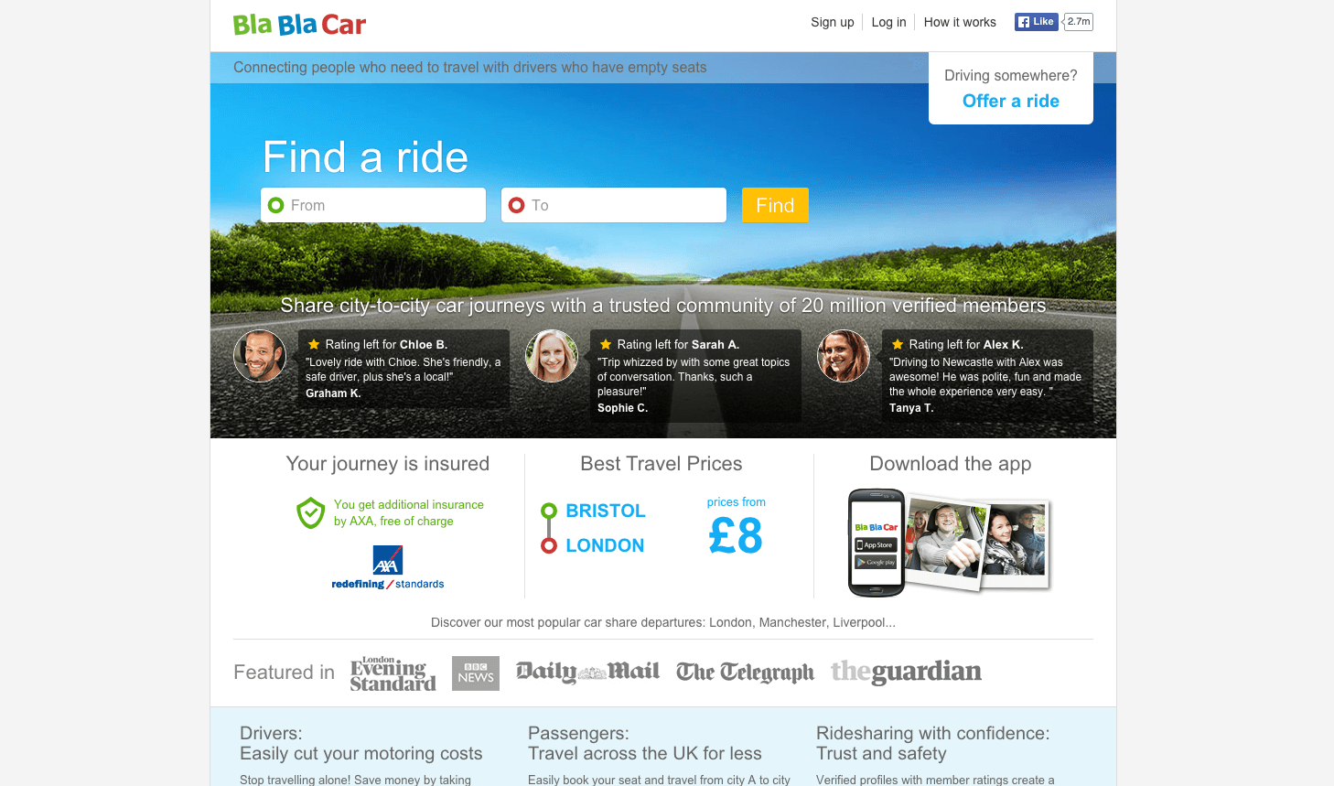
Task: Click 'You get additional insurance by AXA' text
Action: [x=409, y=512]
